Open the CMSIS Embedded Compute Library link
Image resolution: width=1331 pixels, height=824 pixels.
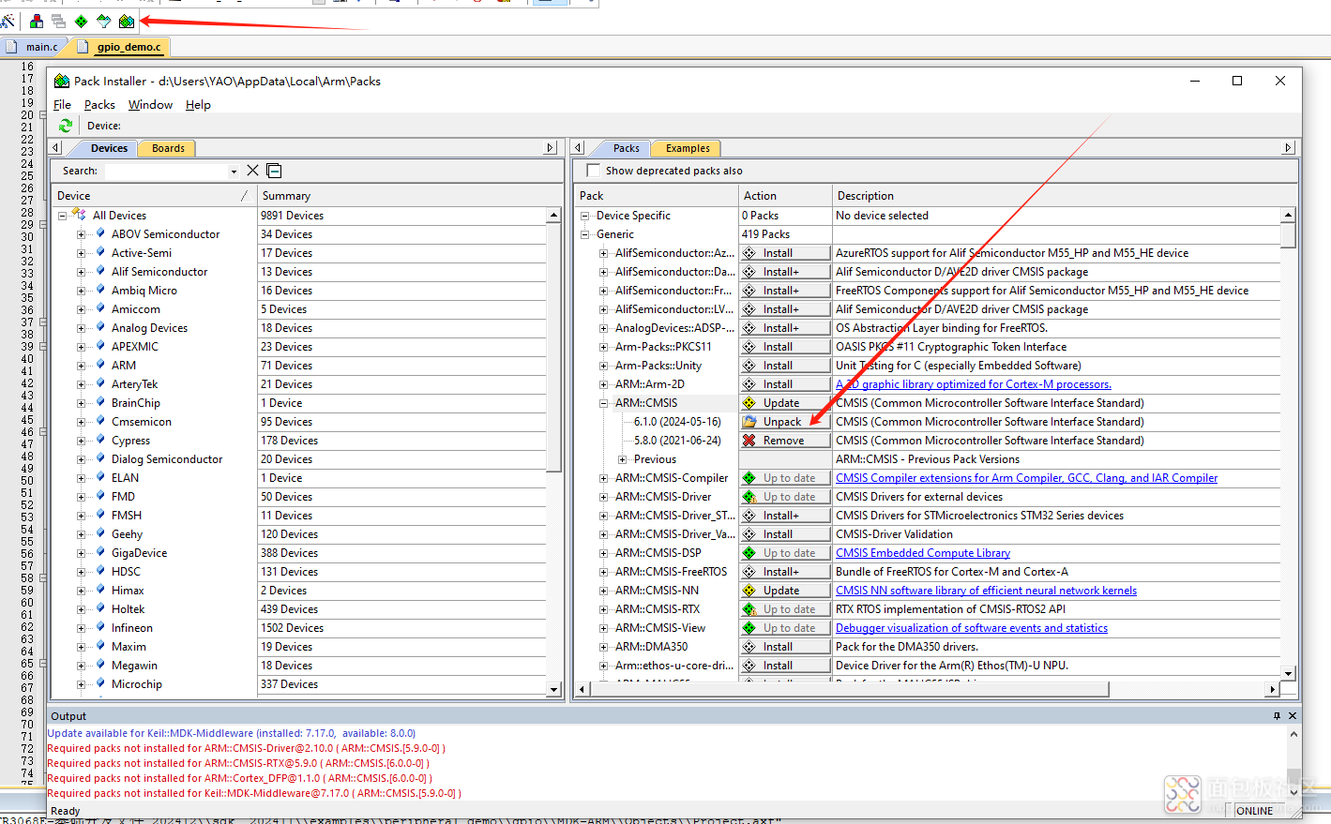[923, 553]
